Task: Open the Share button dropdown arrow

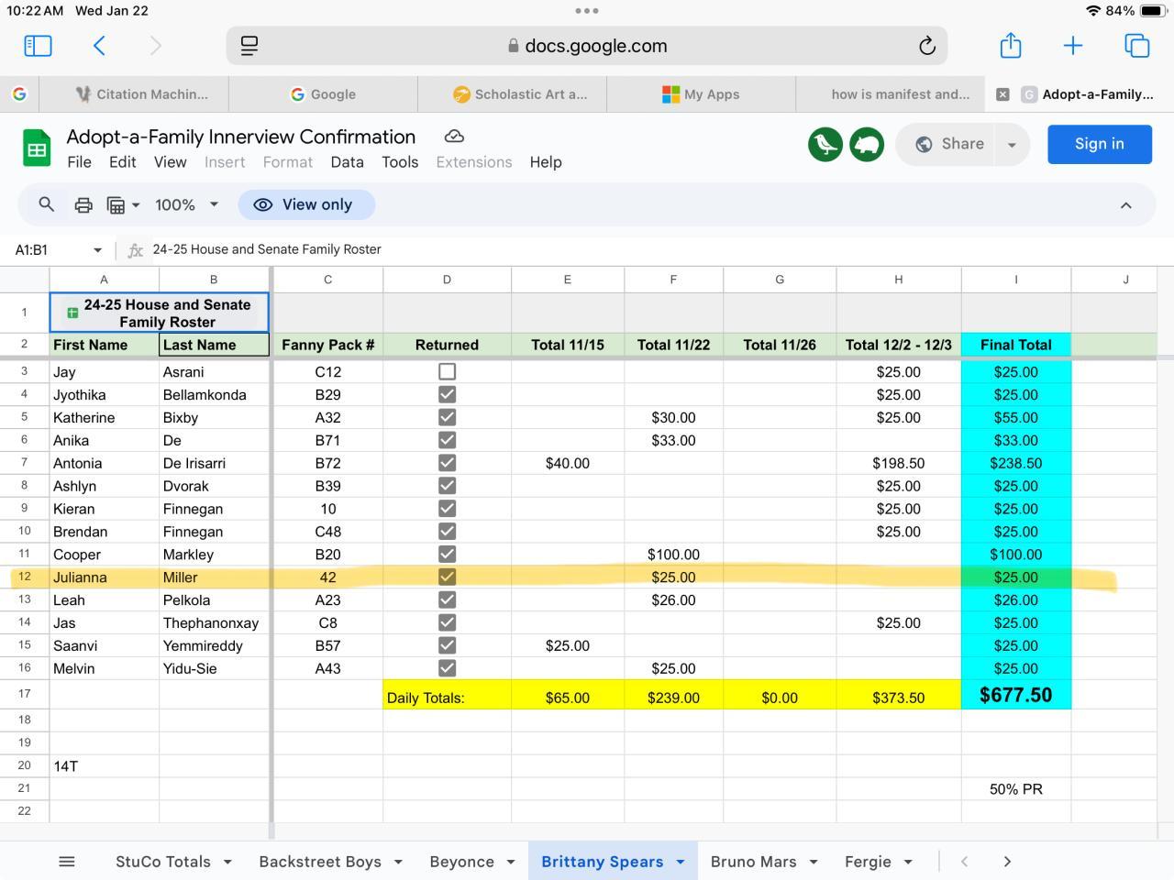Action: tap(1012, 145)
